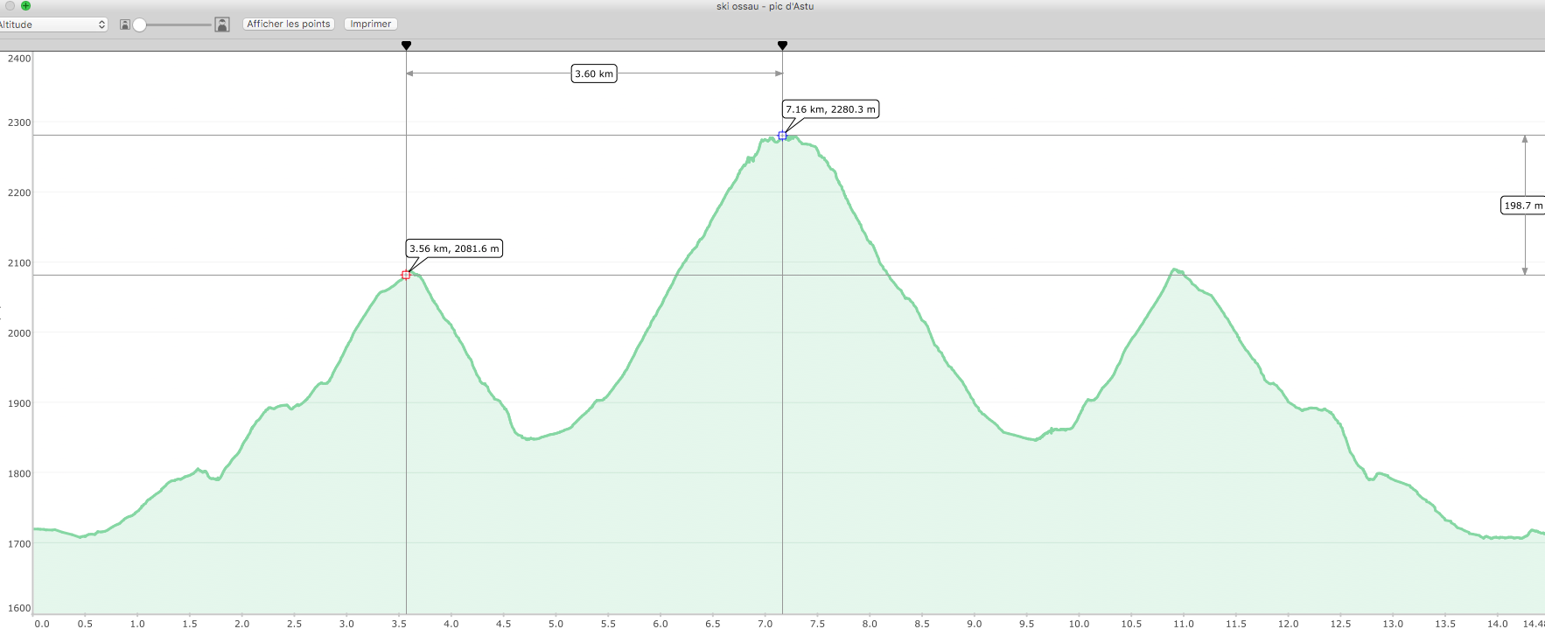Click the 3.60 km distance label

tap(594, 73)
